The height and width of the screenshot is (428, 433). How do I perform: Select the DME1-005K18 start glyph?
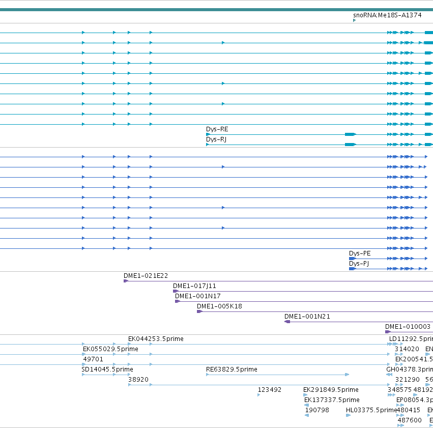(x=199, y=311)
